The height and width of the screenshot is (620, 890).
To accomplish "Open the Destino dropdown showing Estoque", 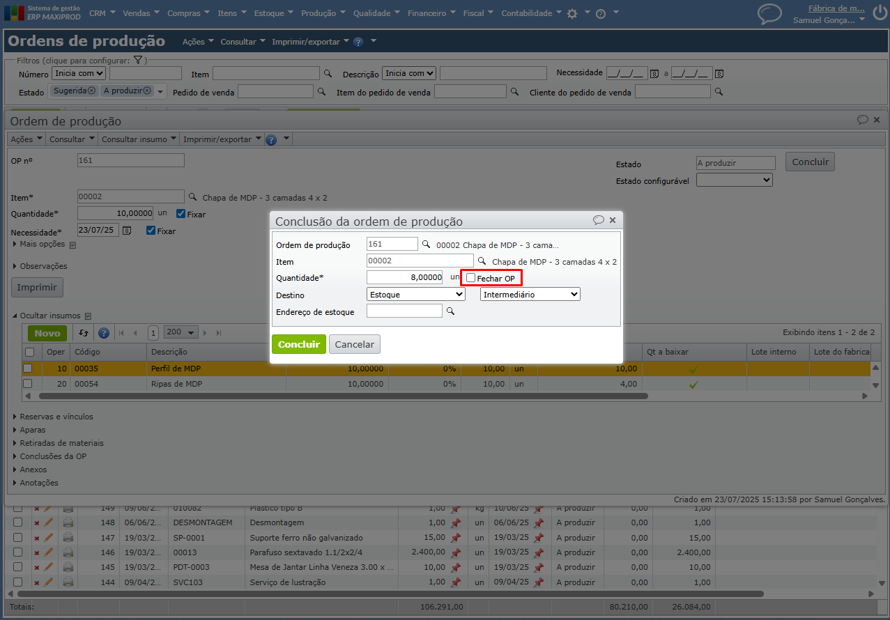I will [415, 295].
